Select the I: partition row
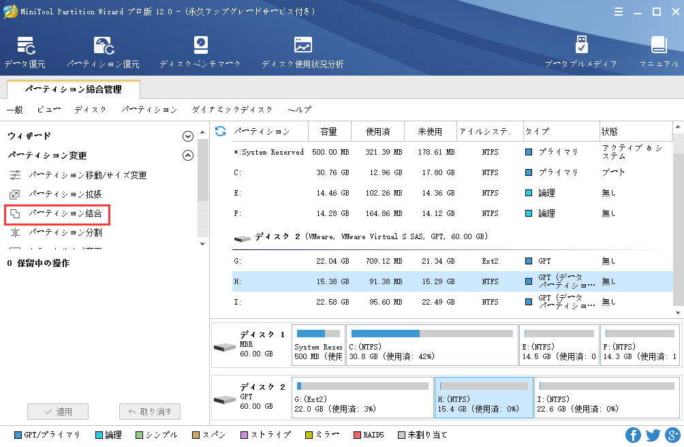The image size is (684, 447). point(452,303)
